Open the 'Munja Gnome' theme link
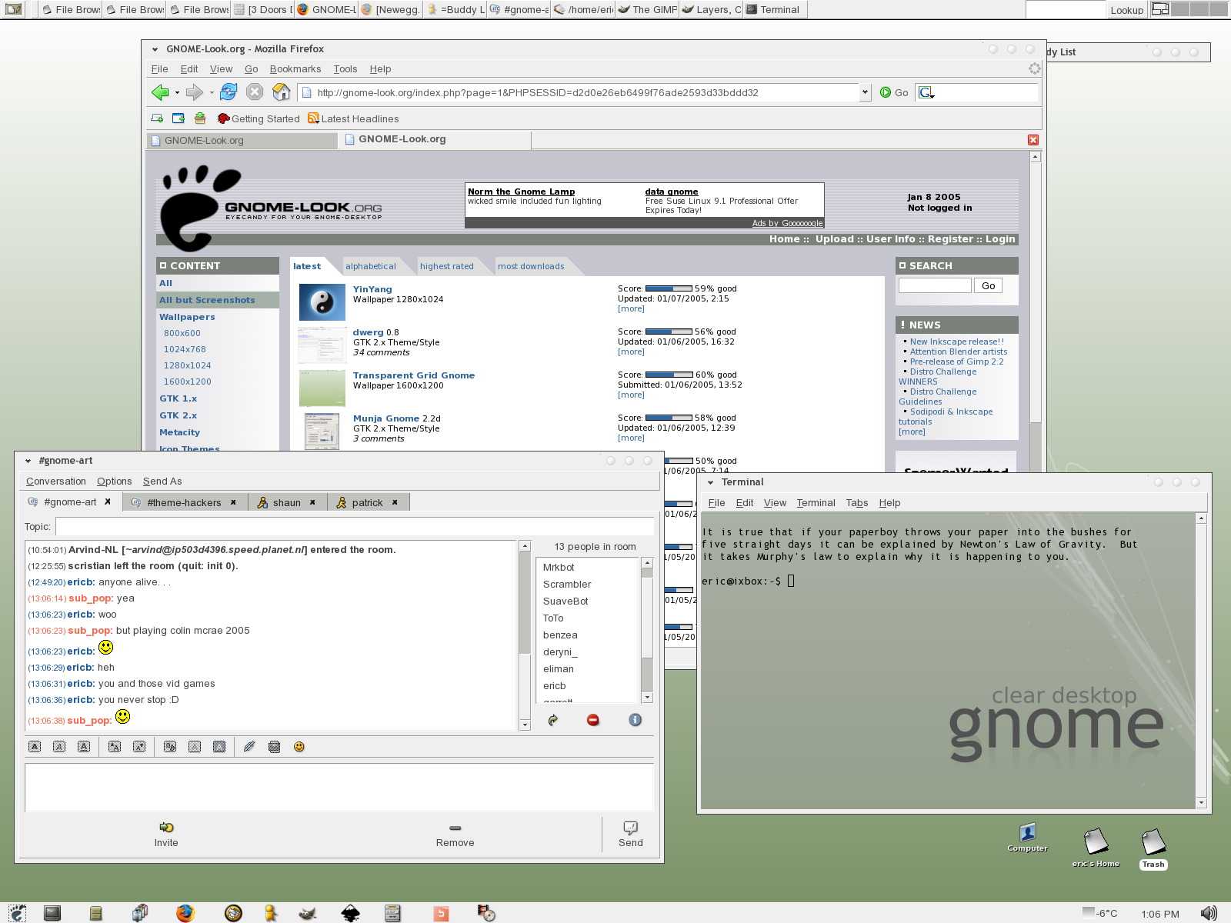Image resolution: width=1231 pixels, height=923 pixels. 386,418
